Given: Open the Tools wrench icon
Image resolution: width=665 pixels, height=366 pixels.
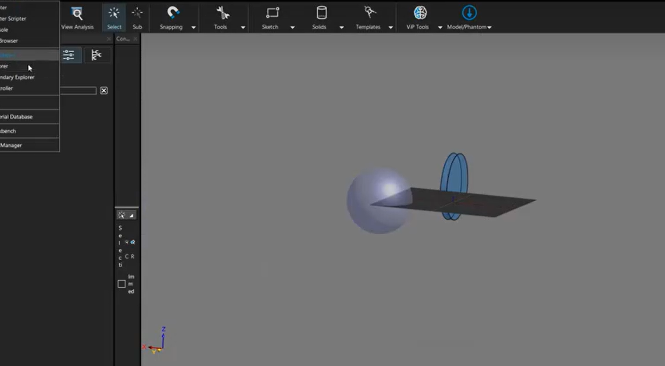Looking at the screenshot, I should tap(222, 13).
